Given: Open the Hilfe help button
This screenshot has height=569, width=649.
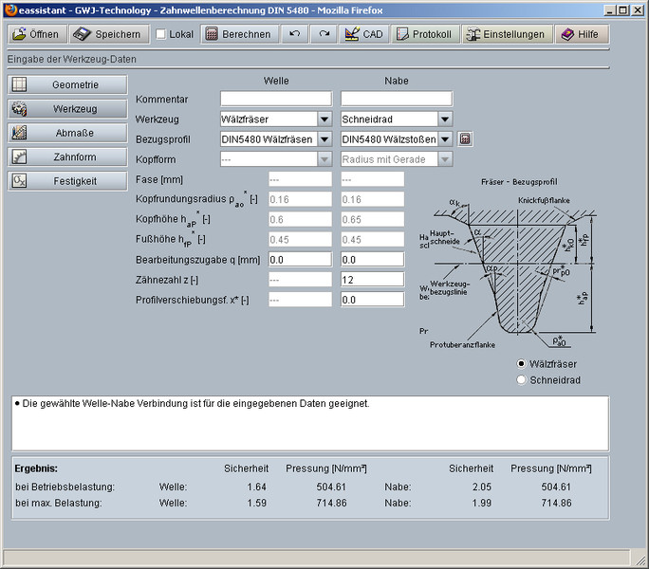Looking at the screenshot, I should tap(581, 34).
